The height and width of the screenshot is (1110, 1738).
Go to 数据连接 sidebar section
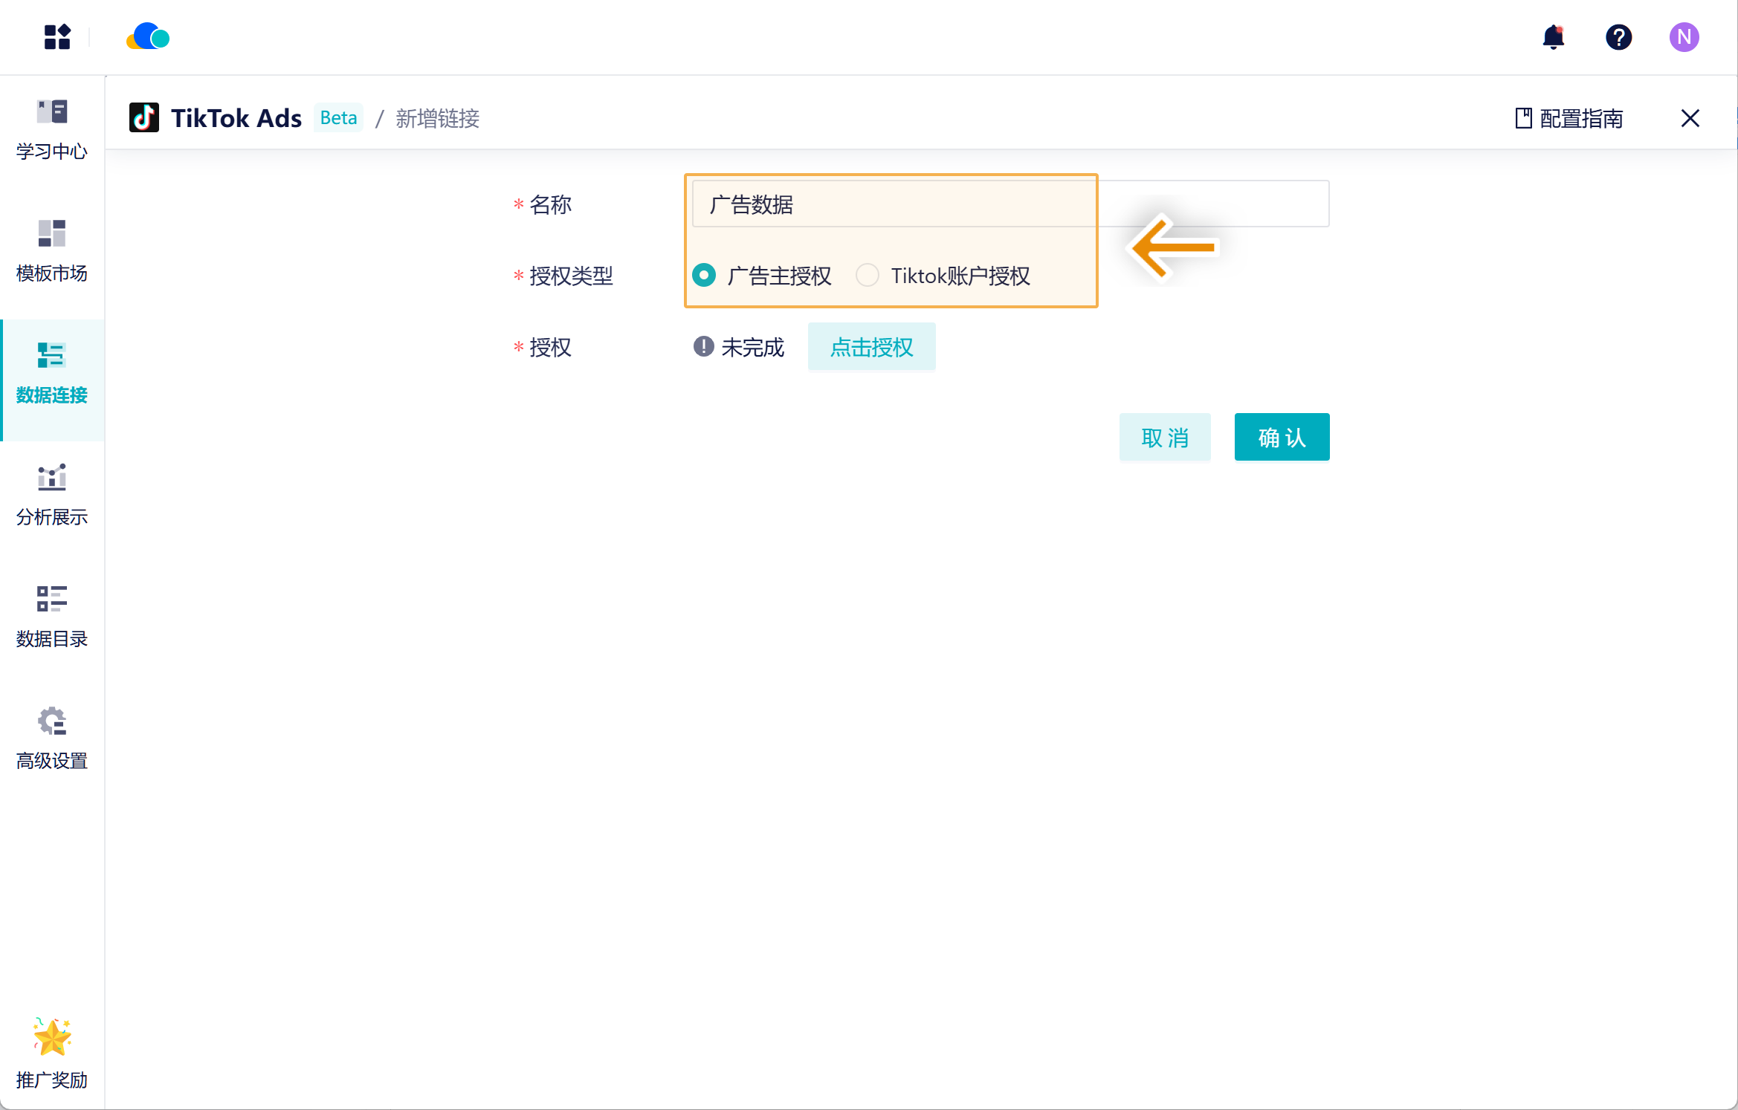tap(52, 373)
